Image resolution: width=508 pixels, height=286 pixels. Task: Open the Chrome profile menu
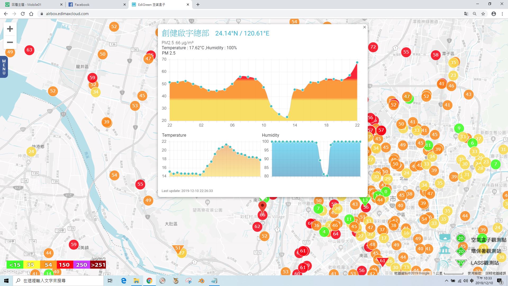[494, 14]
